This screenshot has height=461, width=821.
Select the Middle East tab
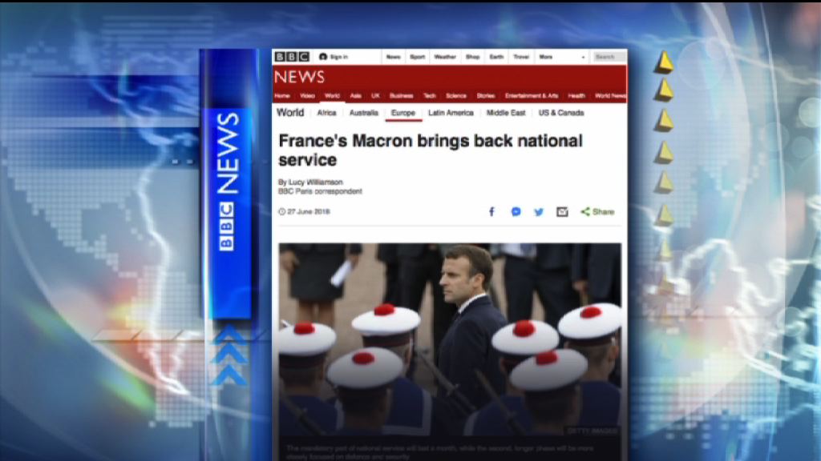[506, 113]
